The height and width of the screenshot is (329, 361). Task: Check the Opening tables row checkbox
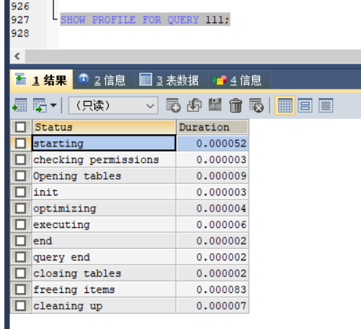tap(20, 176)
